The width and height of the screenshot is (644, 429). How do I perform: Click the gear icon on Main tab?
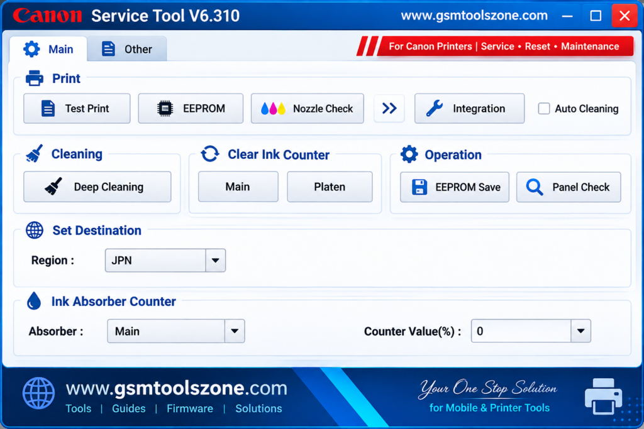coord(31,49)
